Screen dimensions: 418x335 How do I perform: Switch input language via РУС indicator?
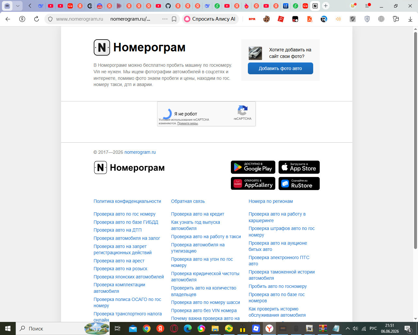373,328
